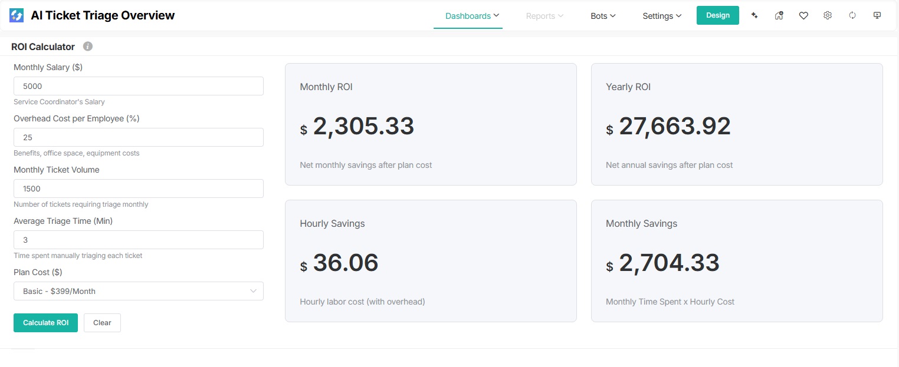Viewport: 899px width, 367px height.
Task: Expand the Settings menu in the navbar
Action: pyautogui.click(x=662, y=16)
